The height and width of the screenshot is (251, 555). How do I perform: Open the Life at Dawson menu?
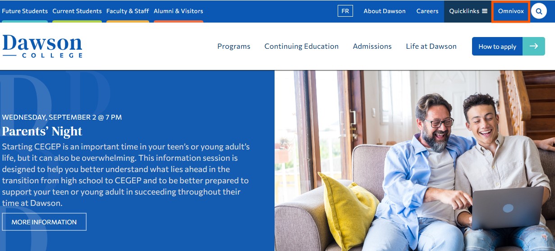[431, 46]
